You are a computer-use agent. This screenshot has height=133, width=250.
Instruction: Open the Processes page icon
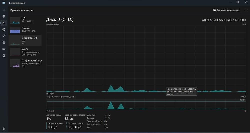click(4, 16)
